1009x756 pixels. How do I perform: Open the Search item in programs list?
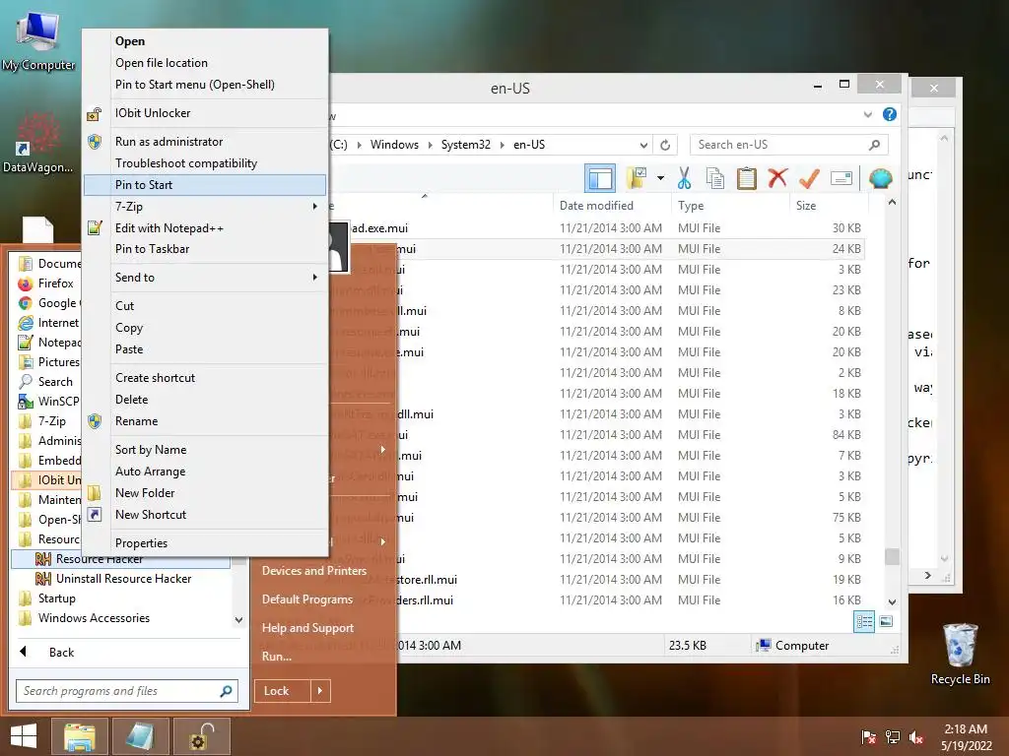tap(48, 382)
